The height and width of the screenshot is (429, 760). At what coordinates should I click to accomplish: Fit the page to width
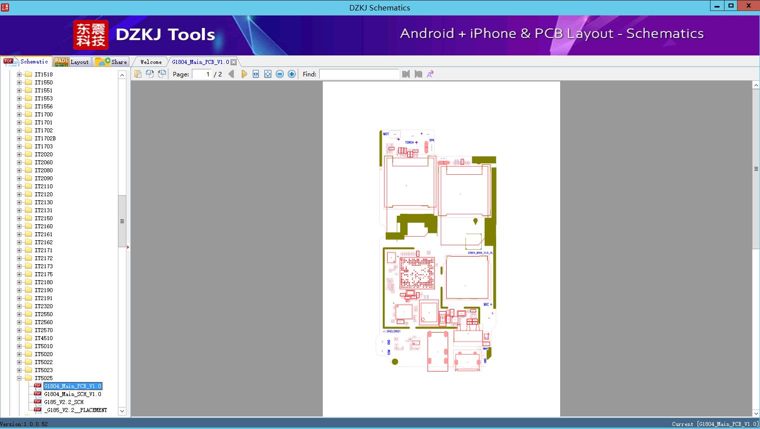[x=256, y=74]
